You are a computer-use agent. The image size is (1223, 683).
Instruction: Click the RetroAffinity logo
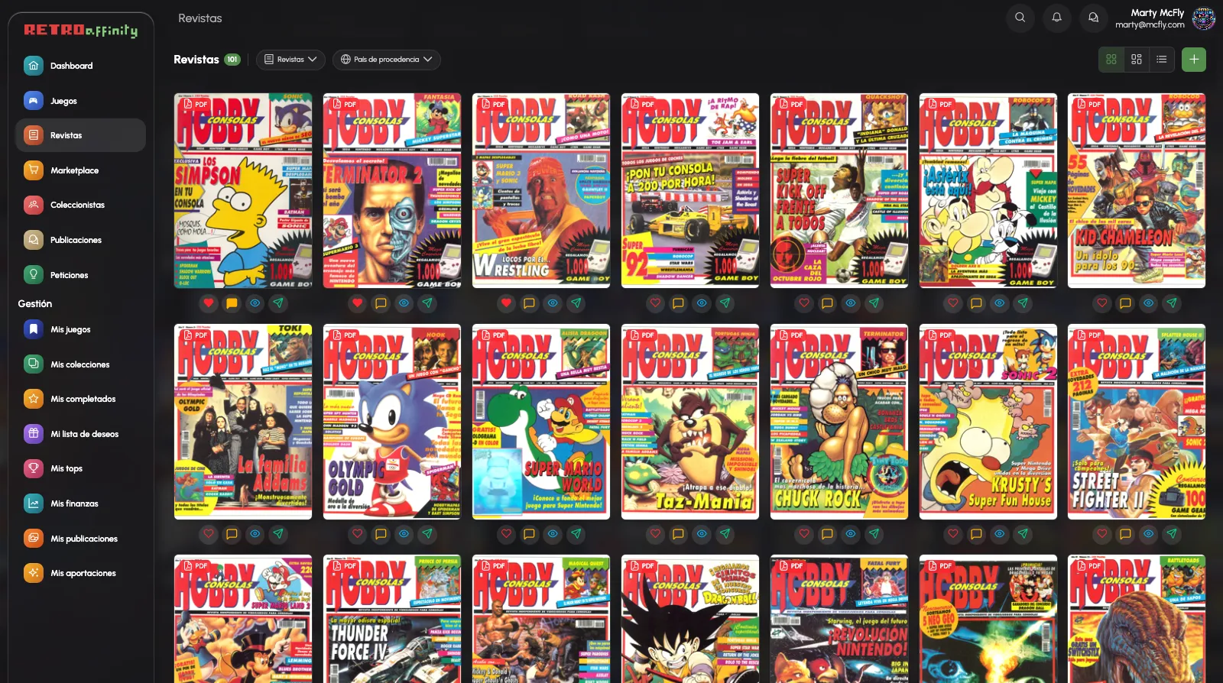(80, 31)
